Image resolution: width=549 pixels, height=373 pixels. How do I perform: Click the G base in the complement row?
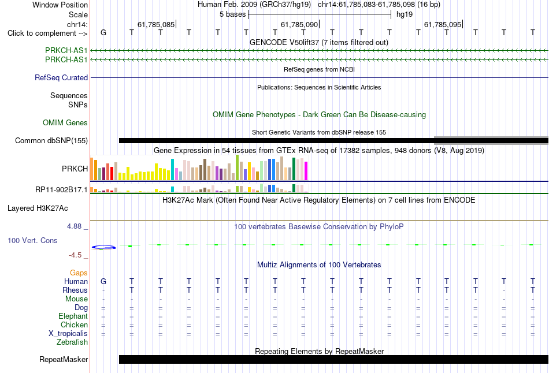tap(103, 32)
